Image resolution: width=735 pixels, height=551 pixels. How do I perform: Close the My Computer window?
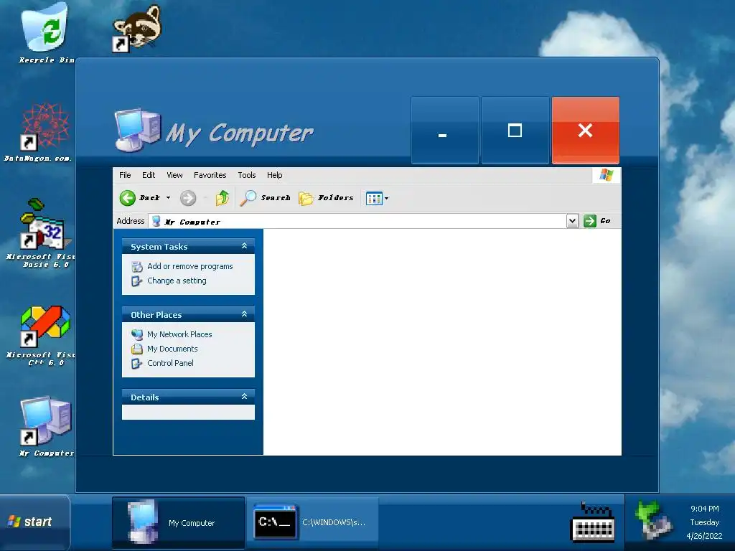click(x=586, y=131)
